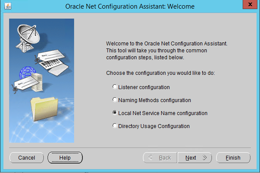Click the Finish button
The image size is (260, 173).
click(233, 157)
